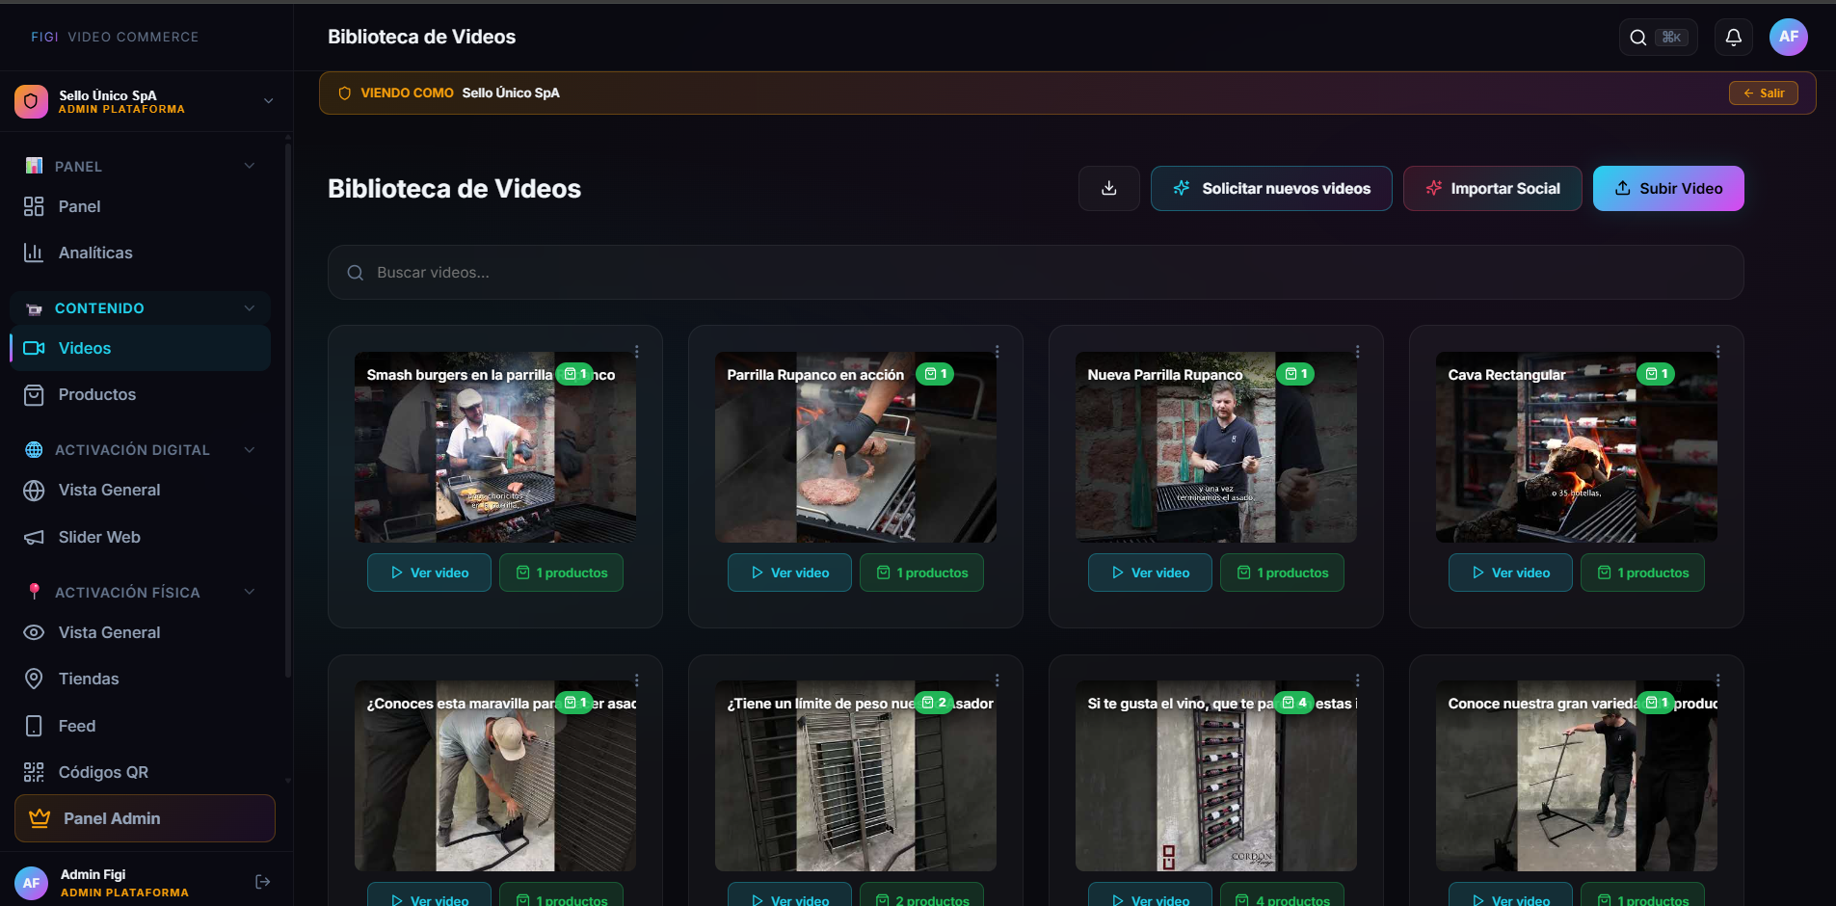Click the FIGI VIDEO COMMERCE logo
Viewport: 1836px width, 906px height.
115,37
